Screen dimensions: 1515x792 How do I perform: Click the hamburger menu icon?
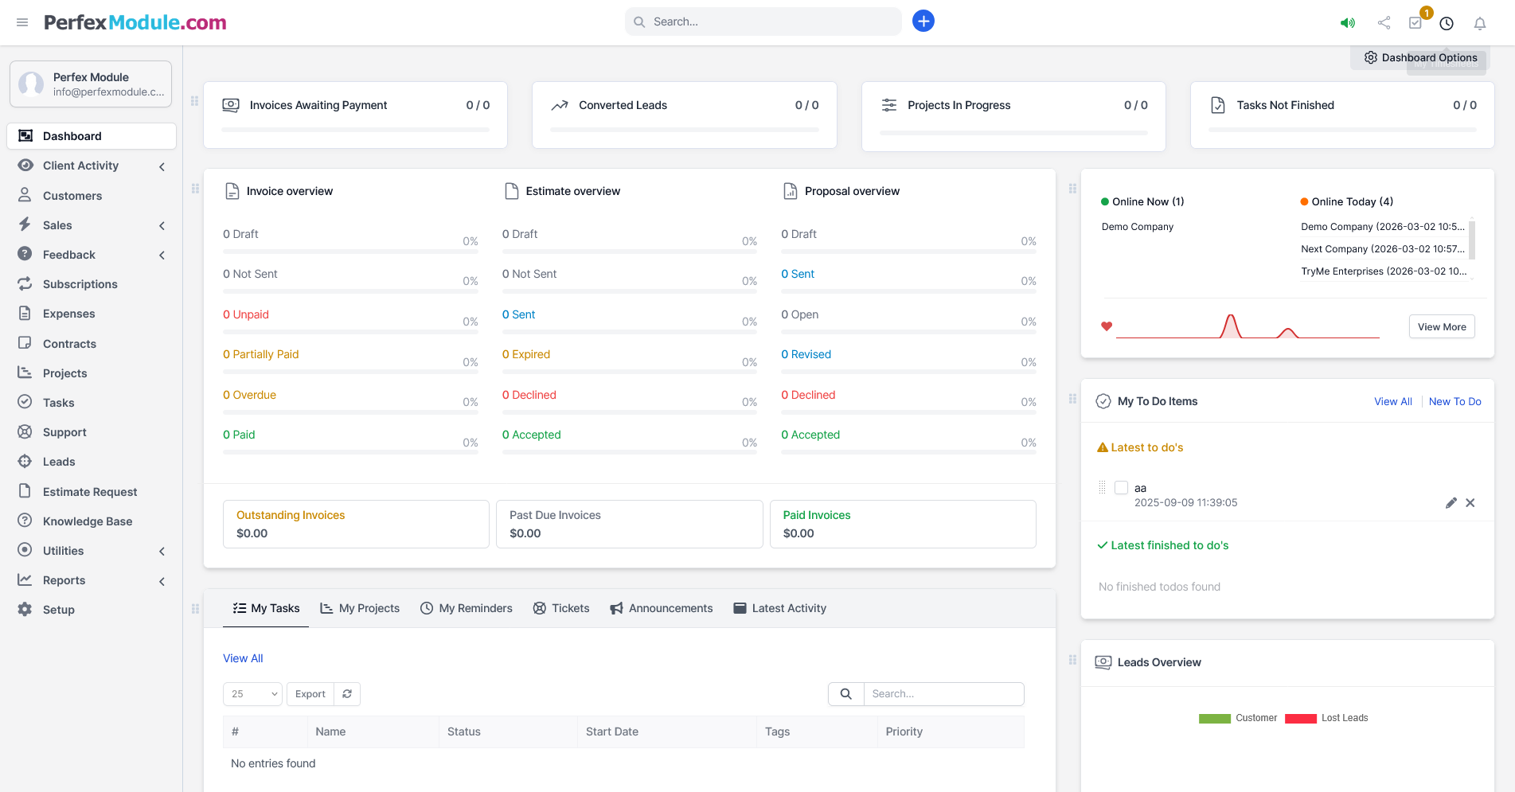[x=22, y=22]
